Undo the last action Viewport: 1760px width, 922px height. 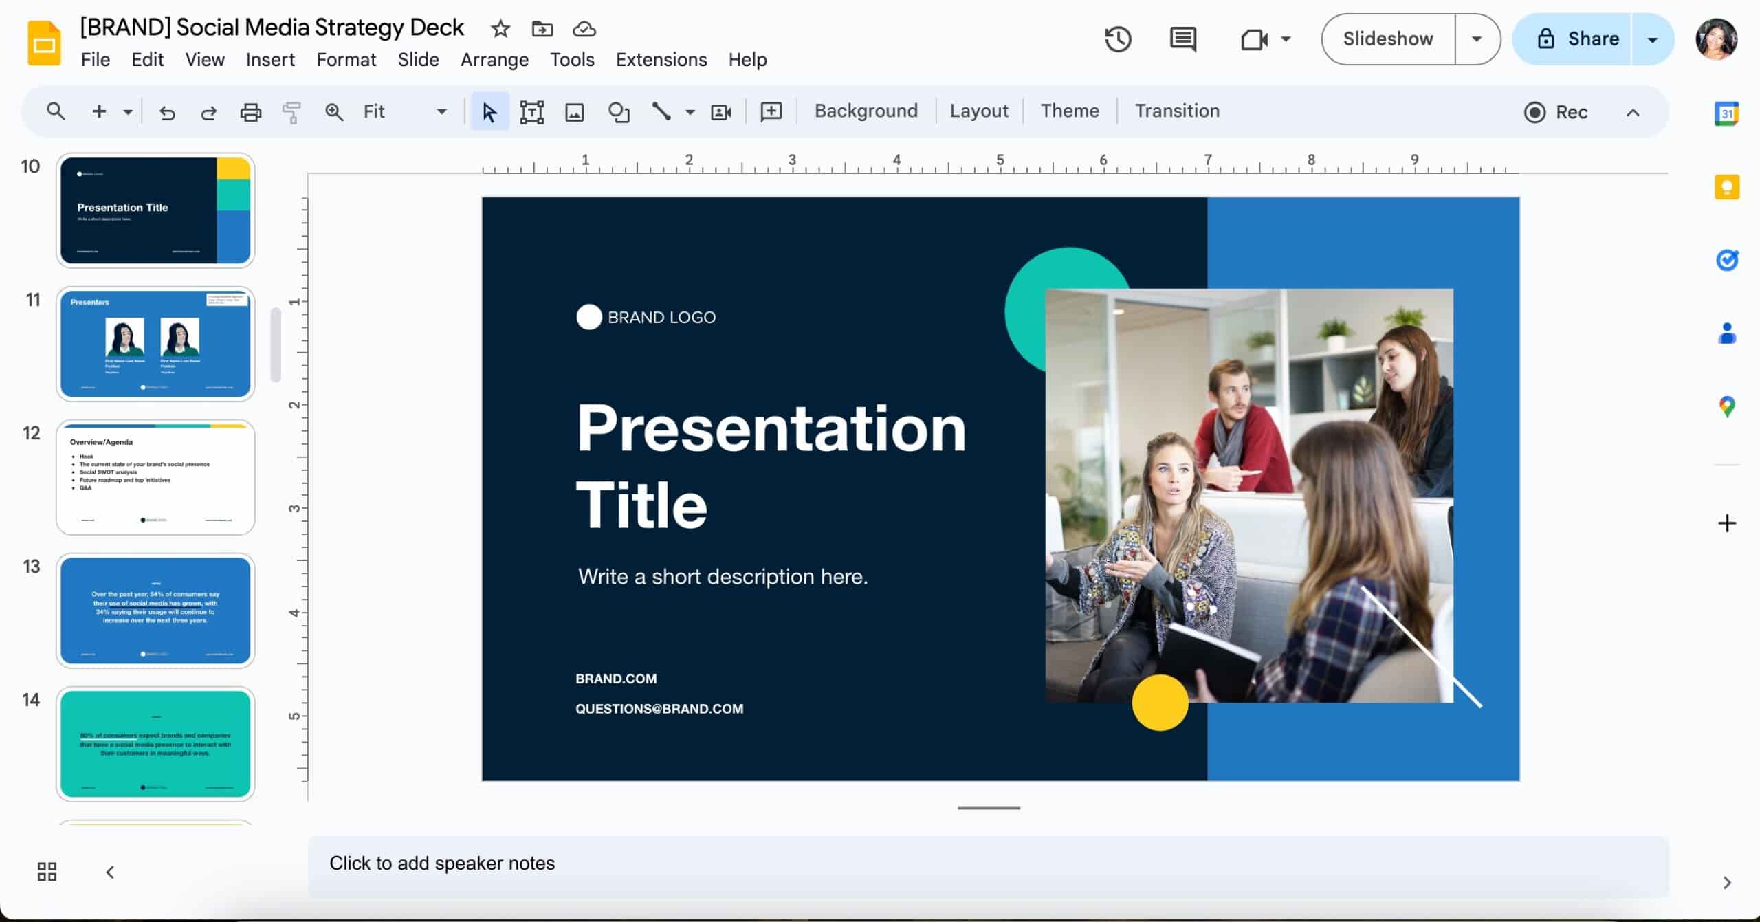(x=167, y=111)
